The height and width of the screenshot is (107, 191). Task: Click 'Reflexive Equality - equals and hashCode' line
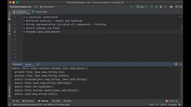pos(53,21)
